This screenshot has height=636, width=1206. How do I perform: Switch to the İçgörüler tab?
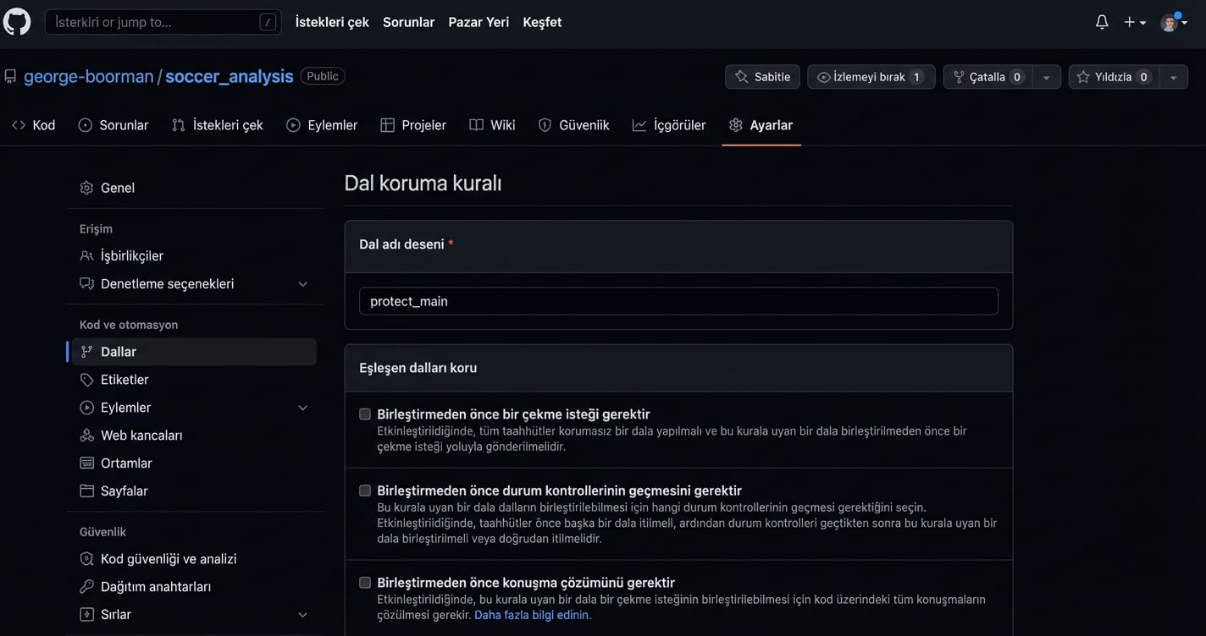669,125
